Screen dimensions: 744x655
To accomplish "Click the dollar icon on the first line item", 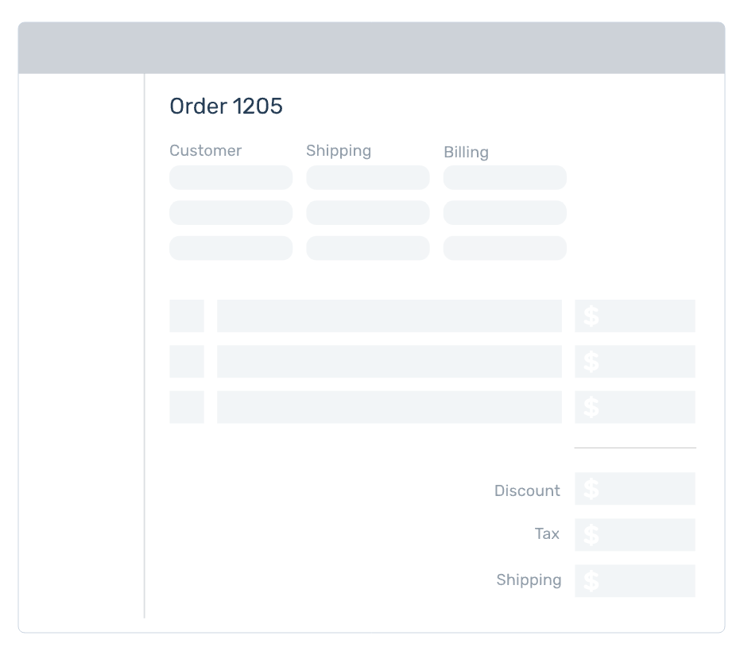I will coord(591,316).
